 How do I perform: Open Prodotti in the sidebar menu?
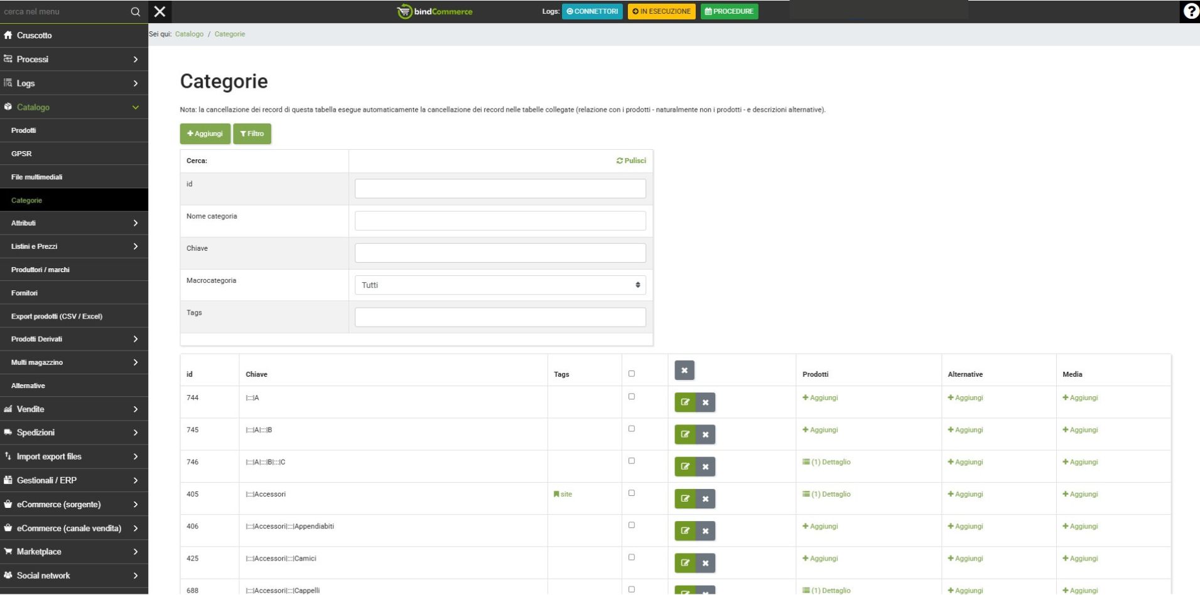24,130
